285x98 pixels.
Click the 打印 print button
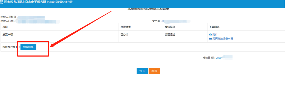pyautogui.click(x=142, y=71)
